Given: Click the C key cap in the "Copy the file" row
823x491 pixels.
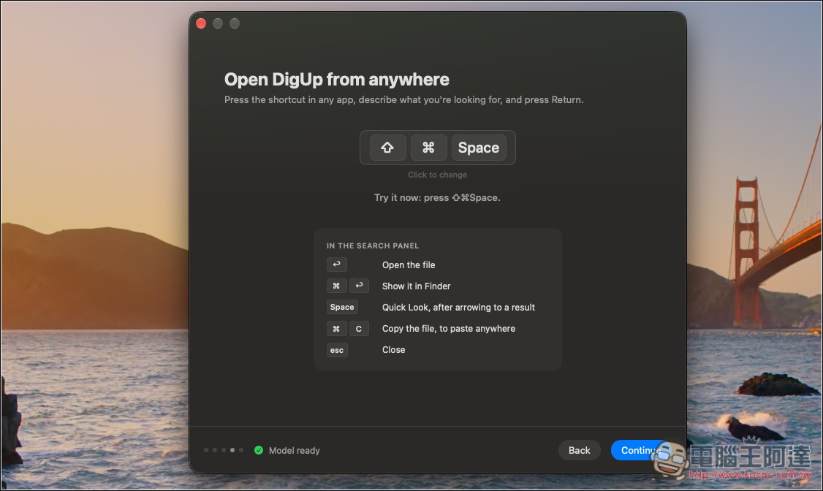Looking at the screenshot, I should point(359,329).
